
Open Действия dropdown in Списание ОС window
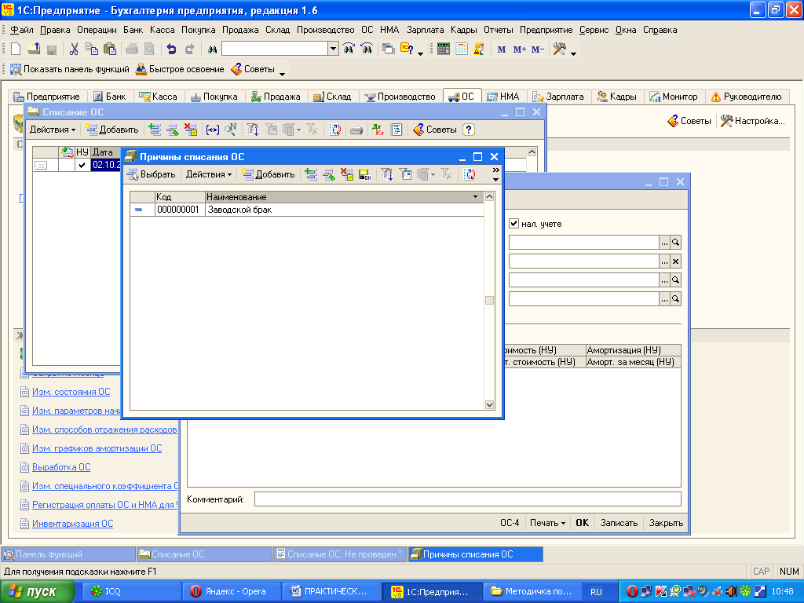[53, 130]
